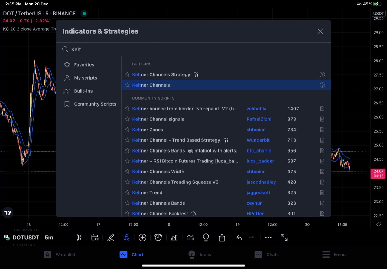This screenshot has width=387, height=269.
Task: Open the DOTUSDT symbol search
Action: pyautogui.click(x=26, y=238)
